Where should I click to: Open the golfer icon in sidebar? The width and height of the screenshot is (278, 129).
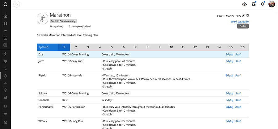(x=5, y=69)
